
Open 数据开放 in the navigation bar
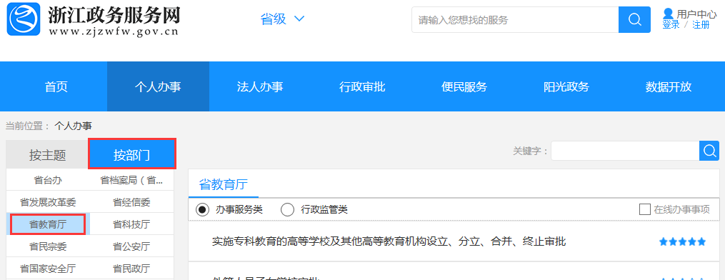pos(669,87)
